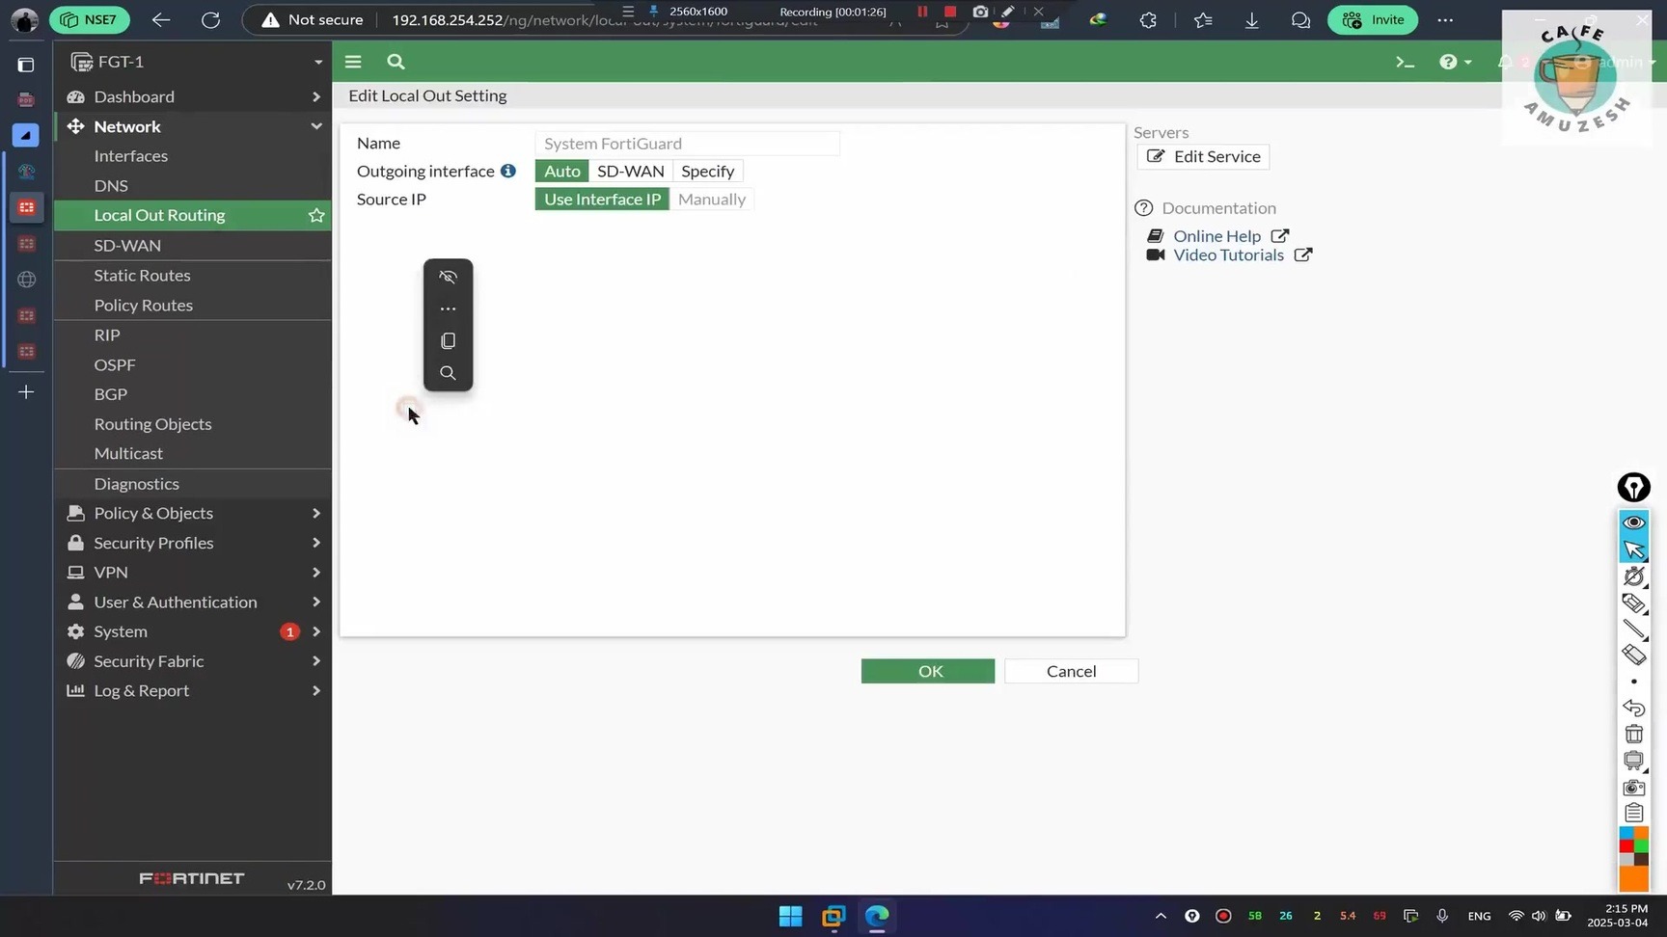The height and width of the screenshot is (937, 1667).
Task: Open annotation clipboard icon
Action: coord(1633,813)
